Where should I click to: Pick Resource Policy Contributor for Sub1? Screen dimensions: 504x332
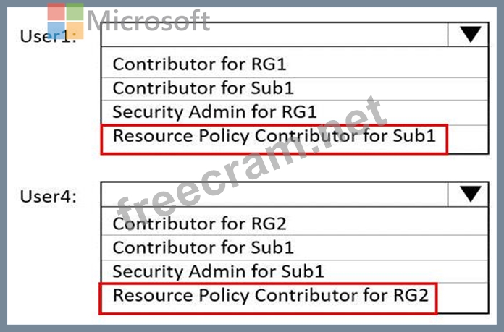(274, 136)
